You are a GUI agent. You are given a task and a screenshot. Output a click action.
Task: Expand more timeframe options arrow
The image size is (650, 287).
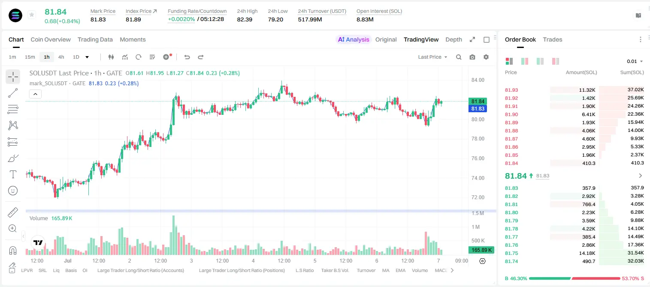[87, 57]
